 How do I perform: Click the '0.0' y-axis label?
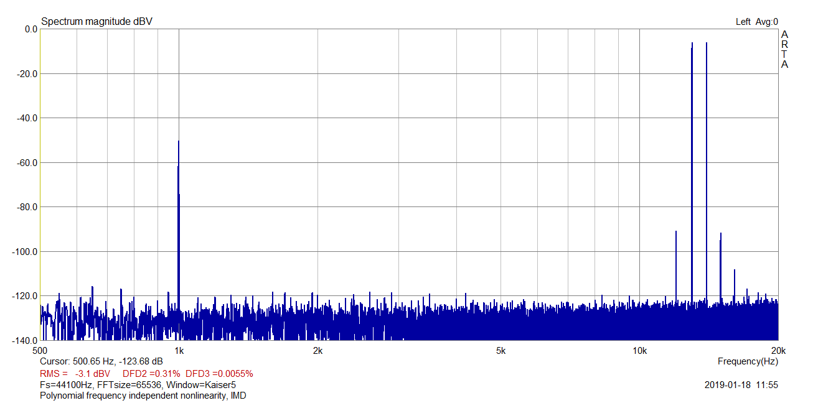pos(31,29)
